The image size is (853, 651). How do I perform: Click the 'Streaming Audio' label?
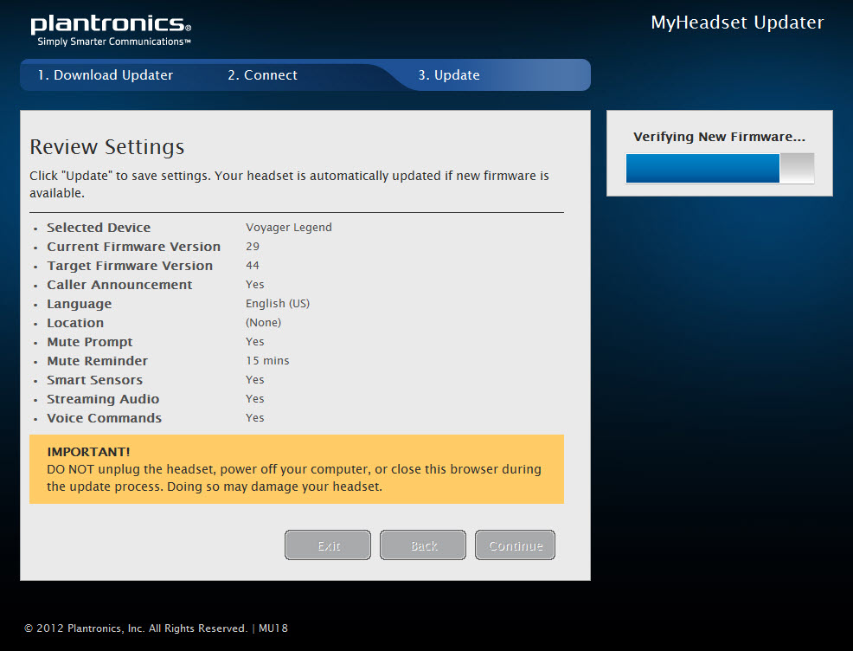(x=103, y=400)
